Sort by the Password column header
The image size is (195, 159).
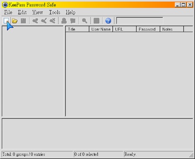click(148, 29)
